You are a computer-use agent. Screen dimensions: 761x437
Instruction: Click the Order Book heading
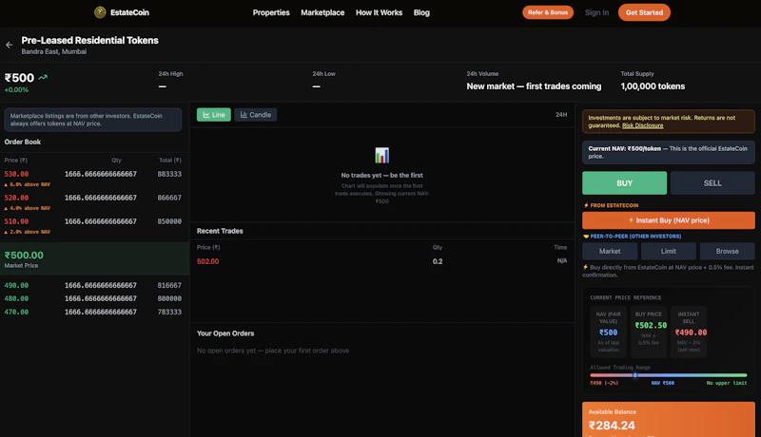(22, 142)
